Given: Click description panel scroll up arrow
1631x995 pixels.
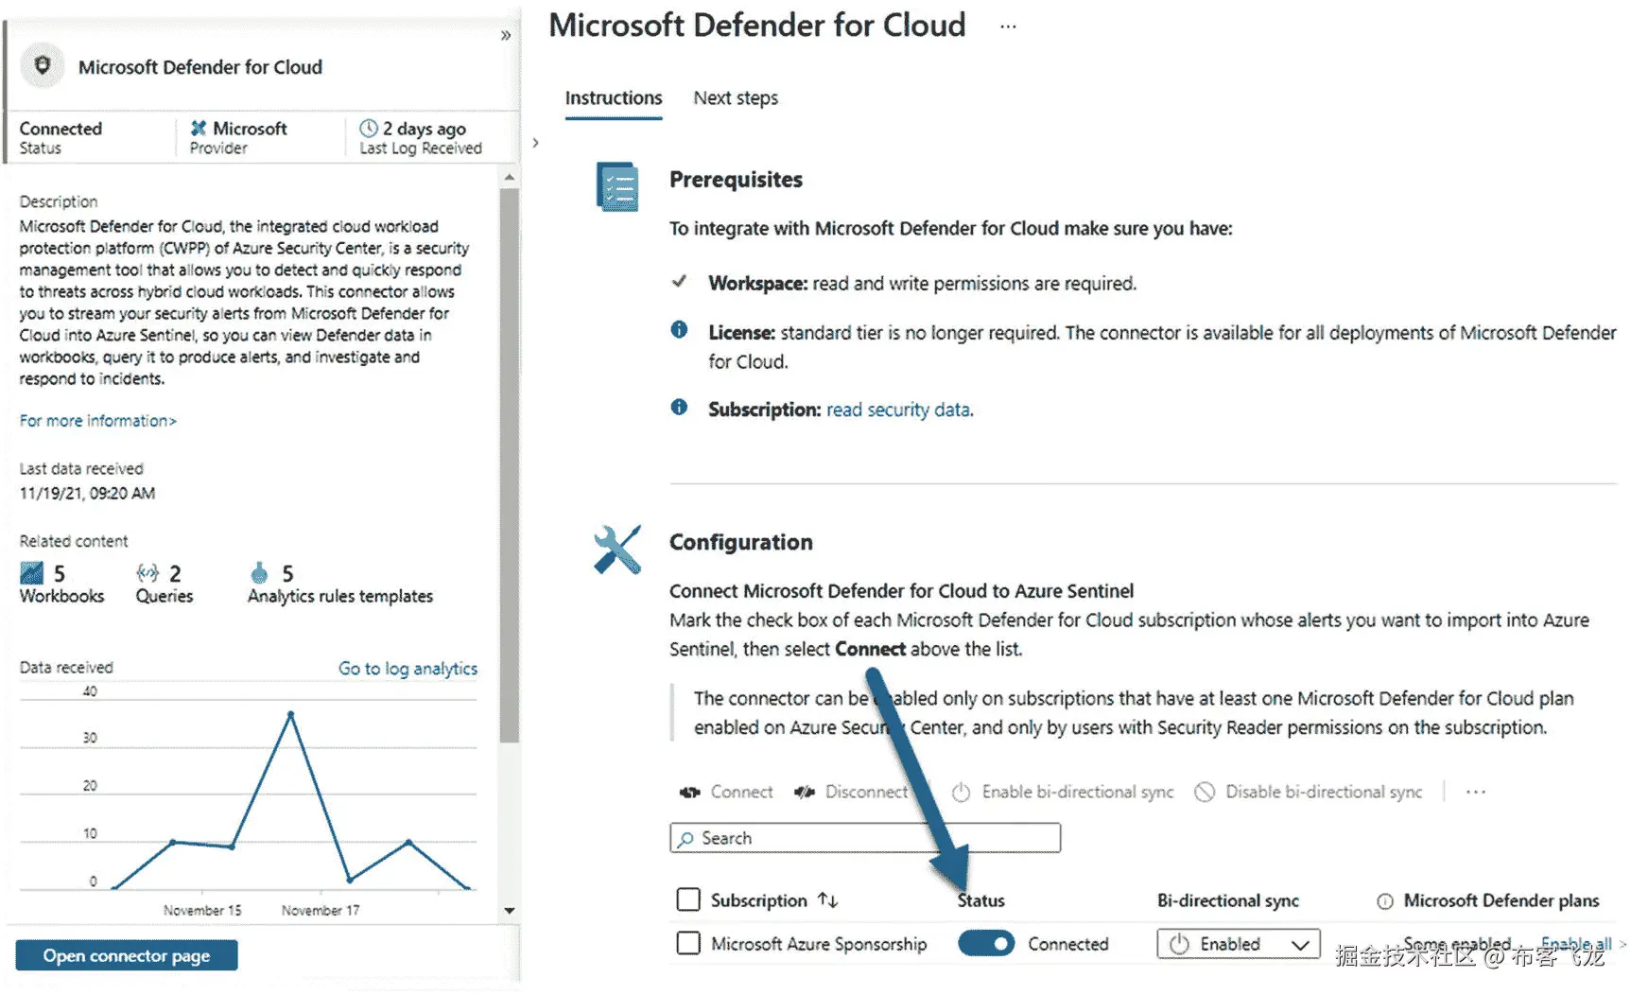Looking at the screenshot, I should [510, 178].
